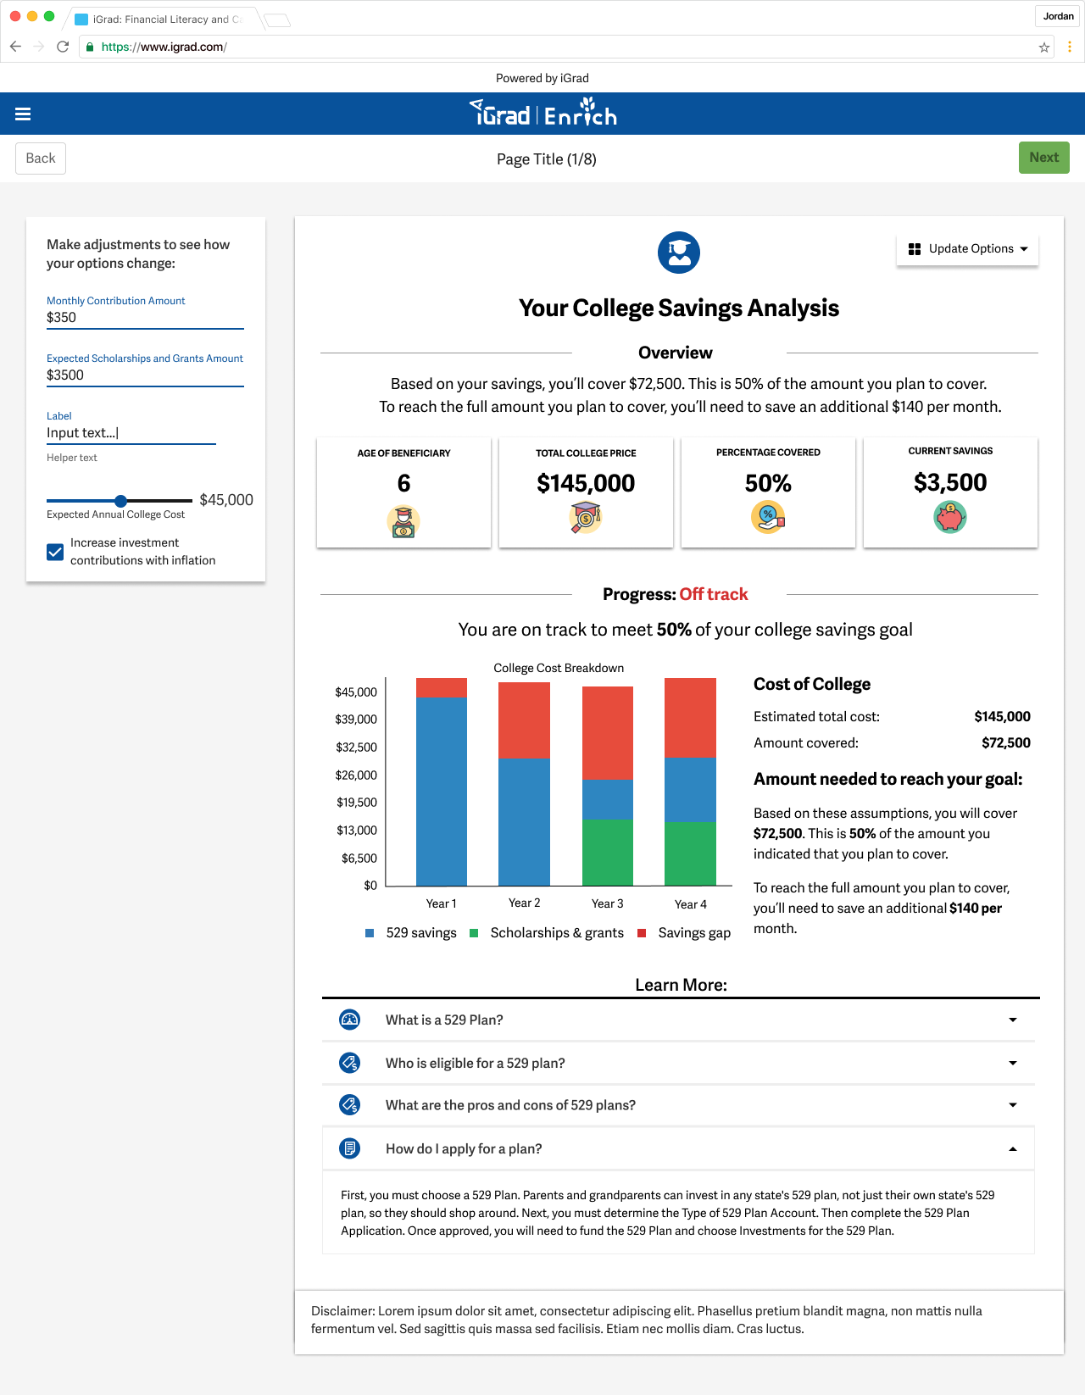Click the Off track progress status
This screenshot has height=1395, width=1085.
[714, 594]
